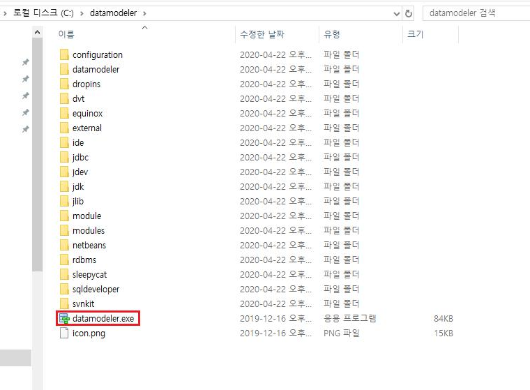Screen dimensions: 530x390
Task: Navigate to 로컬 디스크 (C:) breadcrumb
Action: pyautogui.click(x=43, y=13)
